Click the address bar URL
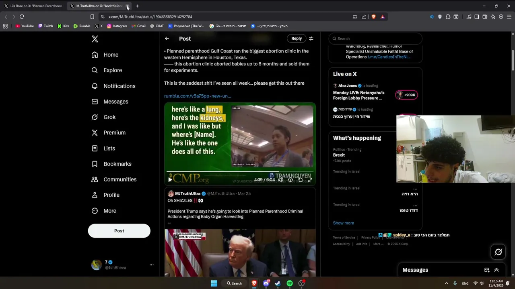 [x=150, y=17]
